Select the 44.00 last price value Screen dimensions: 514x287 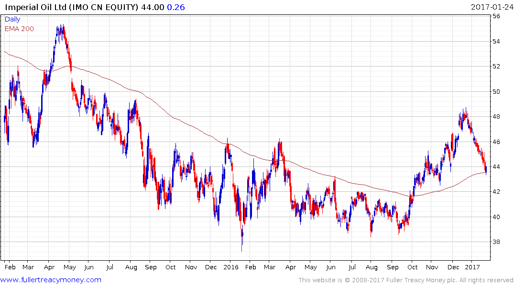coord(153,7)
